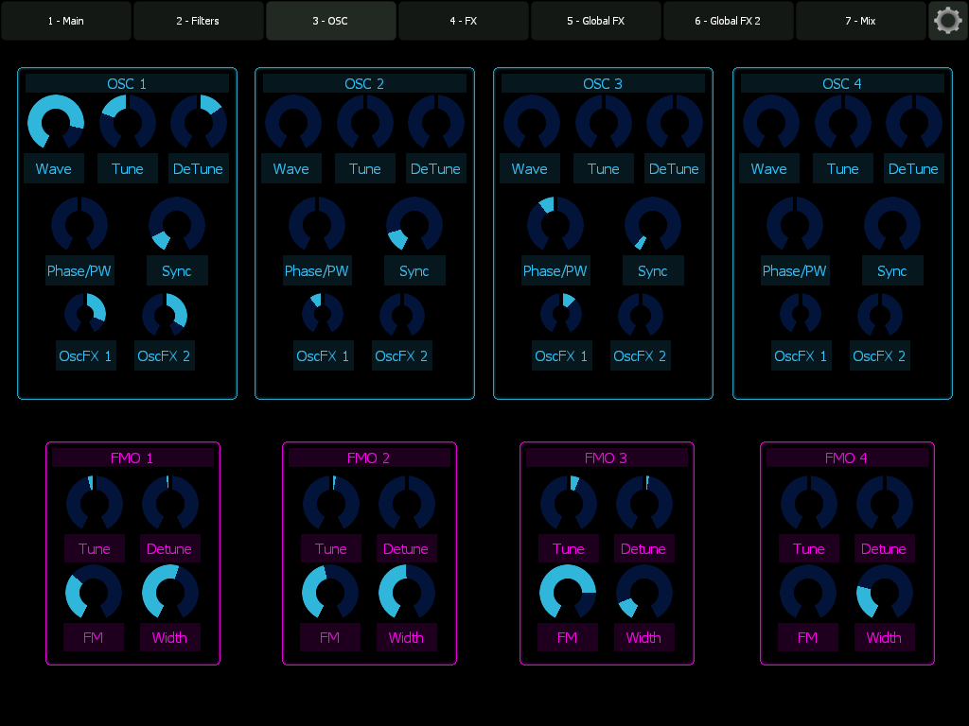Image resolution: width=969 pixels, height=726 pixels.
Task: Open the 4 - FX tab
Action: tap(464, 21)
